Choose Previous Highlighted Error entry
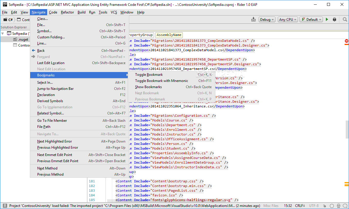 coord(79,148)
